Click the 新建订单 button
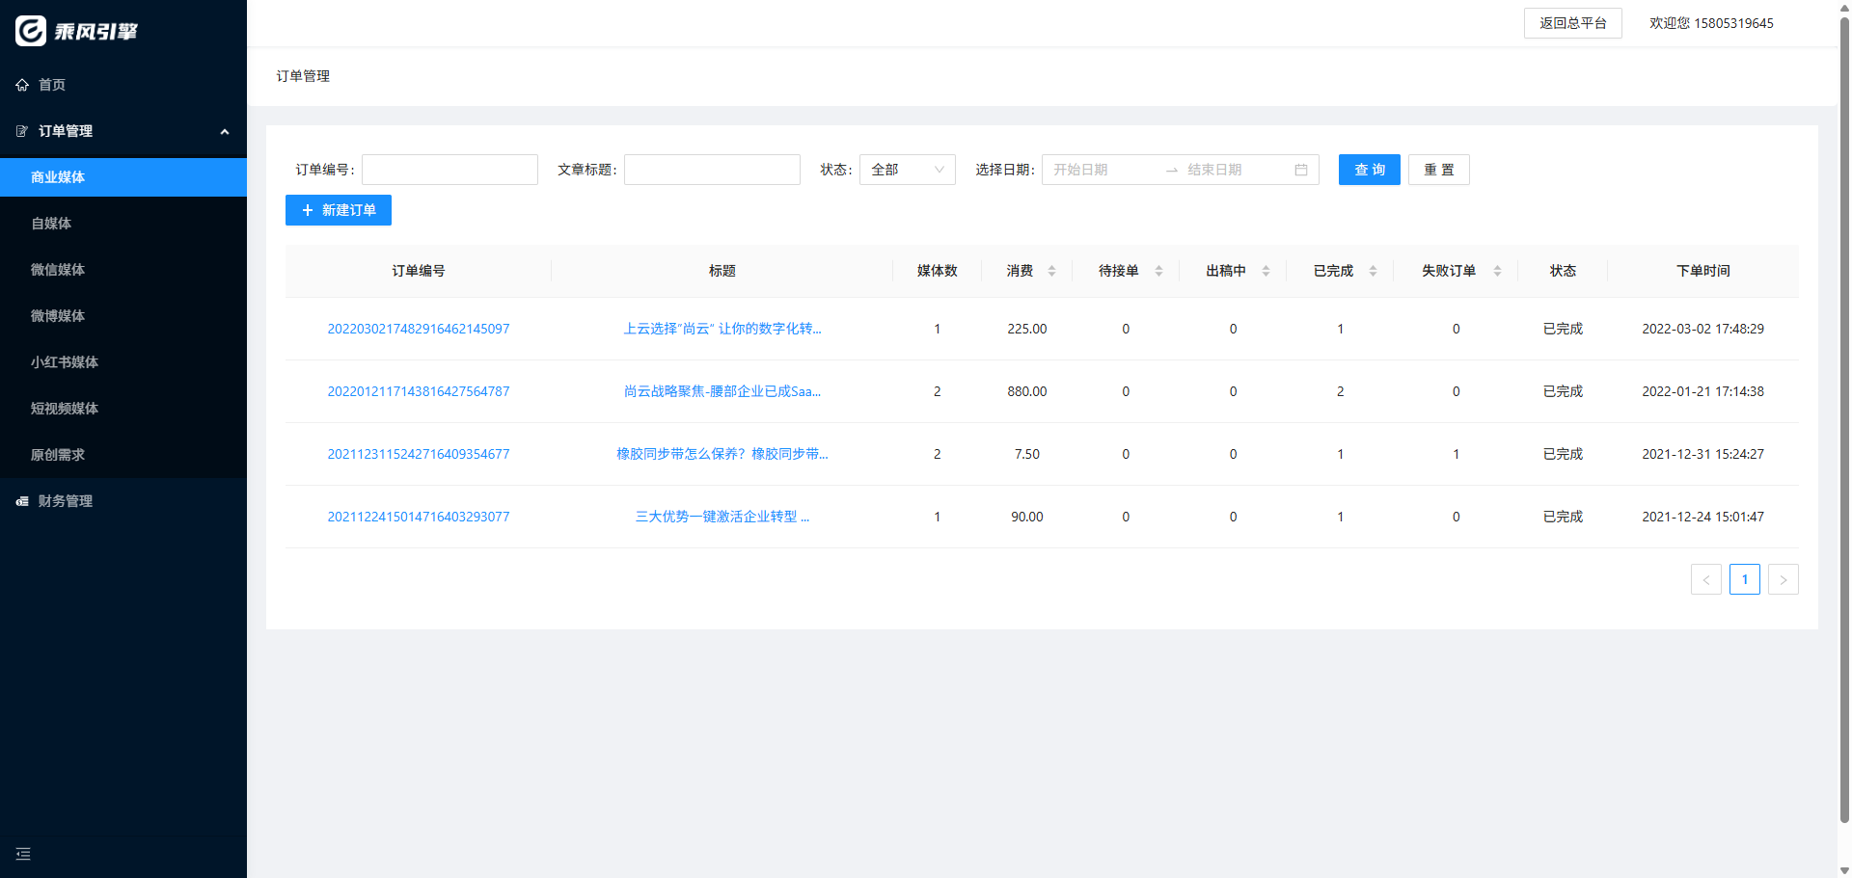This screenshot has height=878, width=1852. click(x=339, y=210)
